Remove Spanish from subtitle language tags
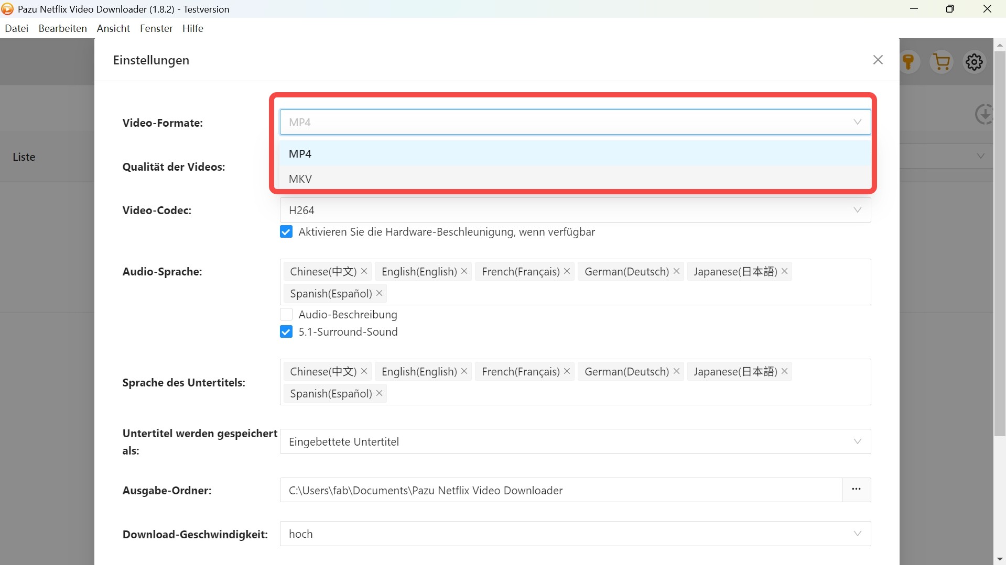Viewport: 1006px width, 565px height. [x=380, y=393]
